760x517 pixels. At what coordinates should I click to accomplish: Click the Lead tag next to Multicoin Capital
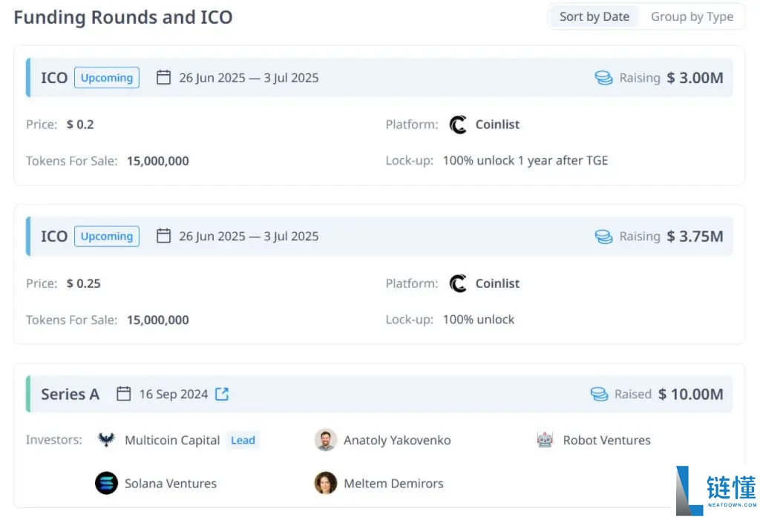[x=243, y=440]
